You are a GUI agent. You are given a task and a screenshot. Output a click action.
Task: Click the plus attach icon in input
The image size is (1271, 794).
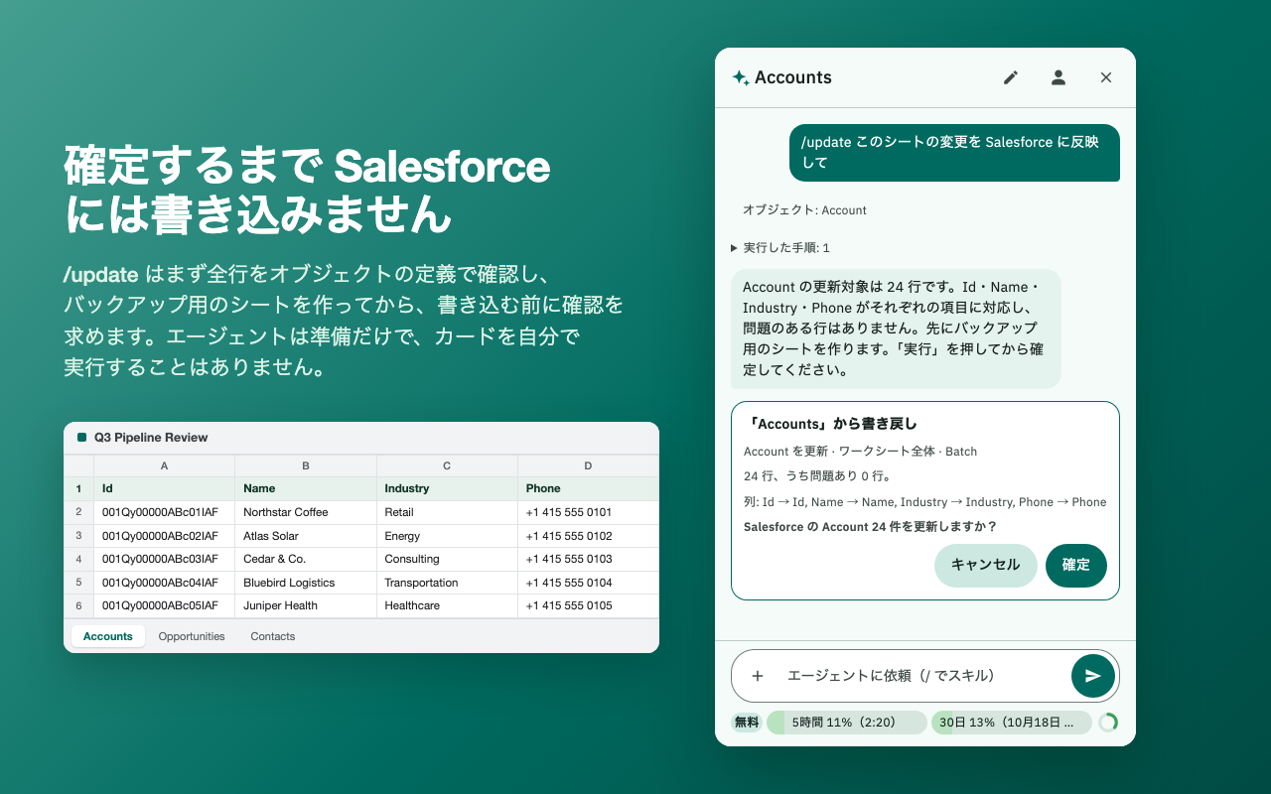tap(758, 676)
